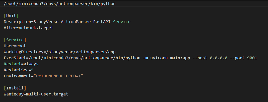Click the python interpreter path at the top

[60, 4]
